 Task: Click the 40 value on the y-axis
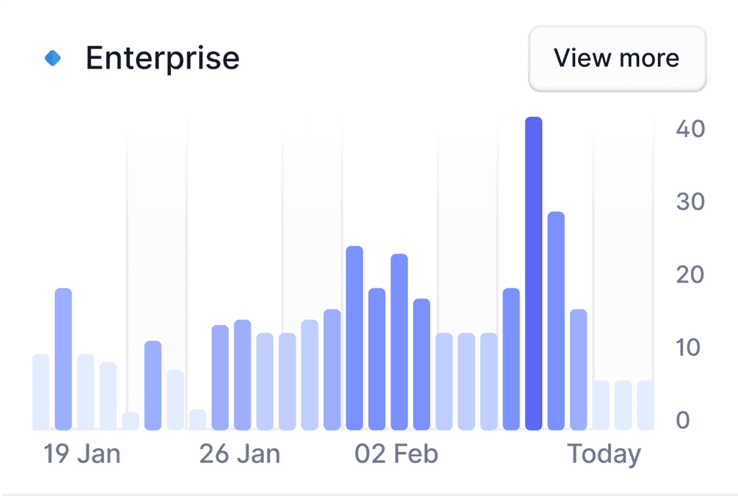tap(690, 129)
